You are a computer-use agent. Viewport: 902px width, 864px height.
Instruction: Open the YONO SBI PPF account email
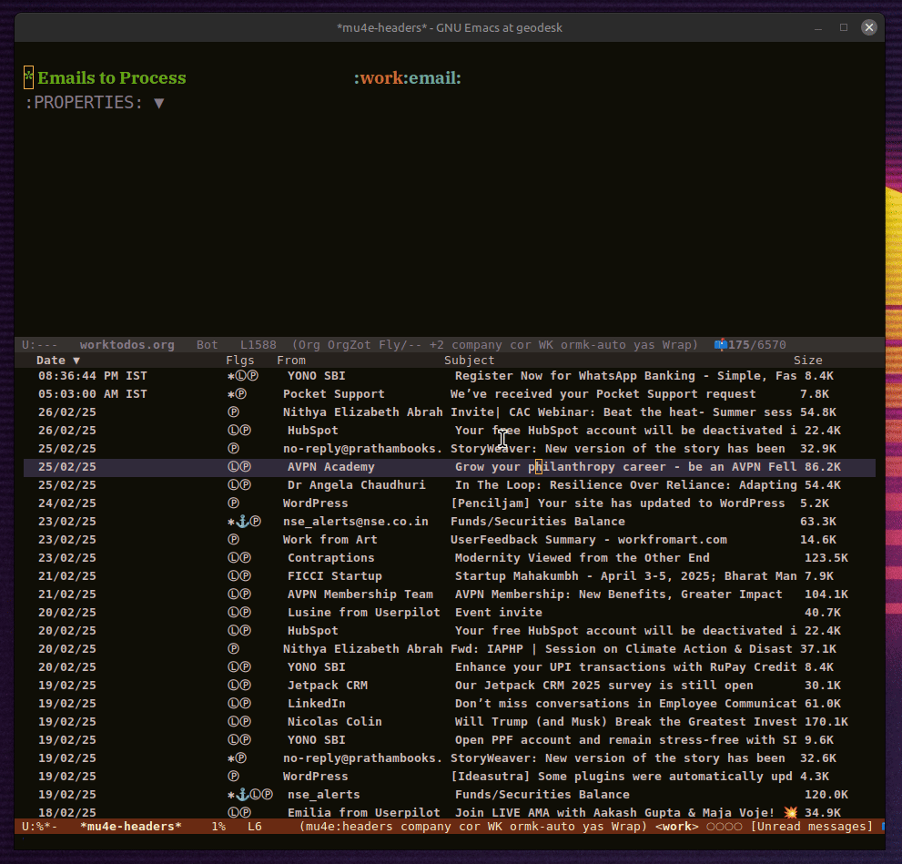450,740
